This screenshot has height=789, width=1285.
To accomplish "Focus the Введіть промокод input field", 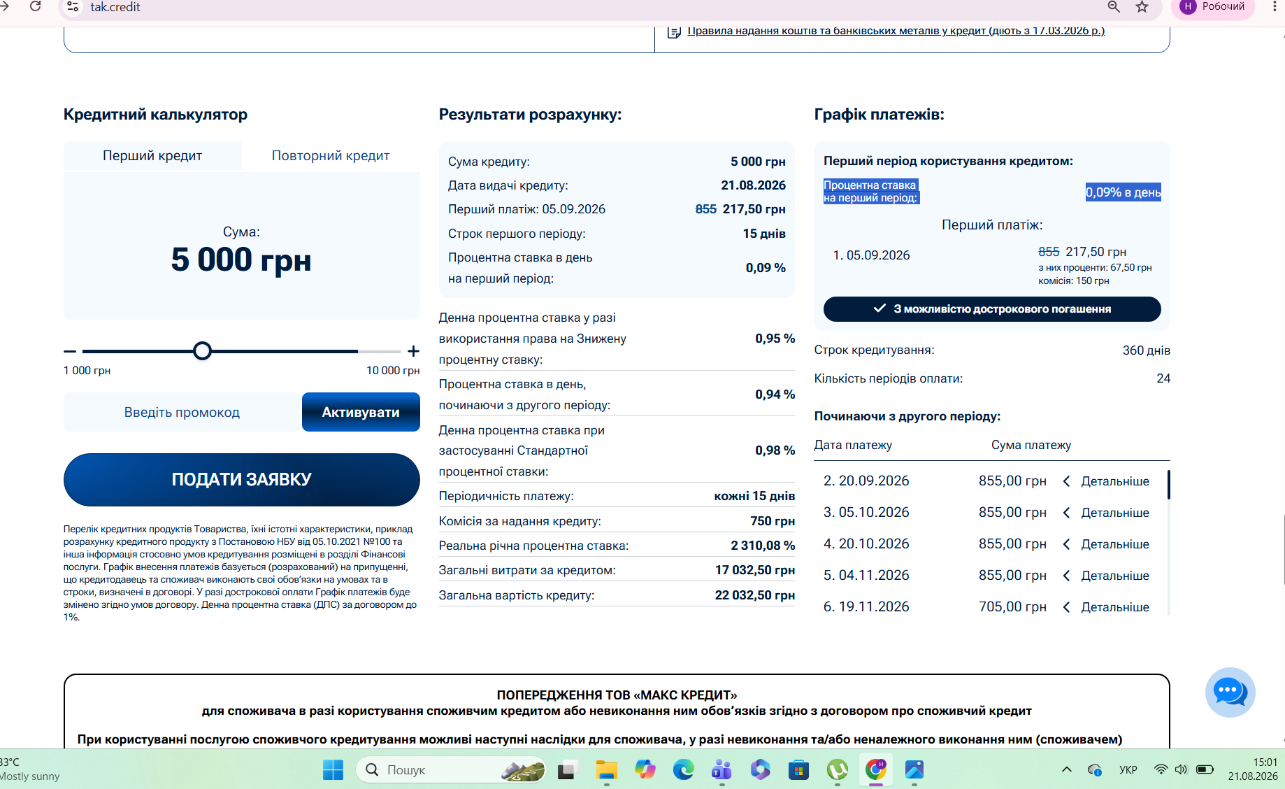I will coord(182,412).
